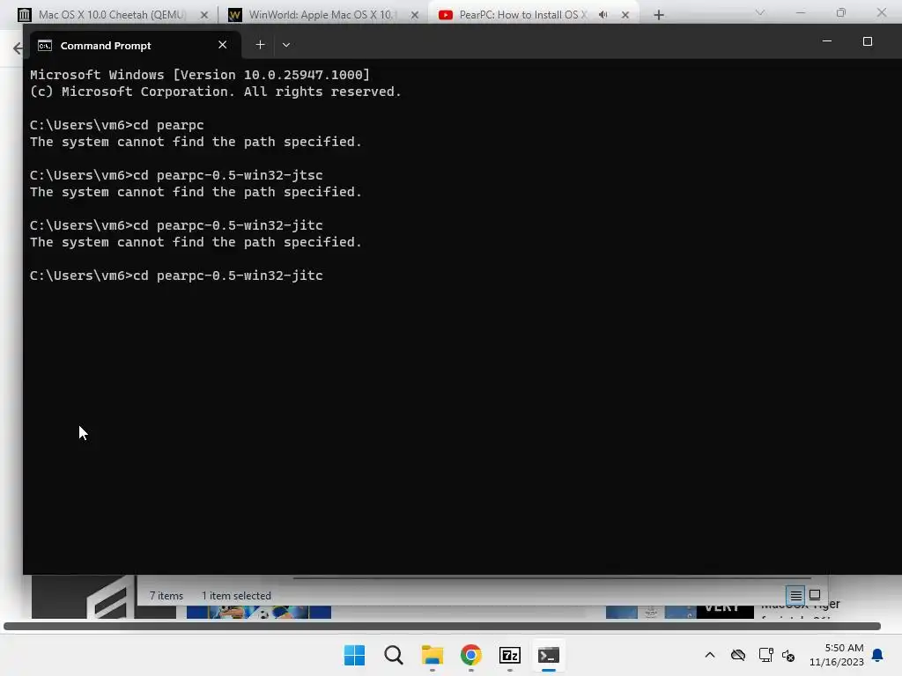Open terminal profile dropdown menu

286,45
